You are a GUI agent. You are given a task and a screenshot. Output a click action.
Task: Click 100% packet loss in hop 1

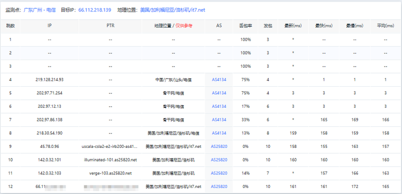click(245, 40)
